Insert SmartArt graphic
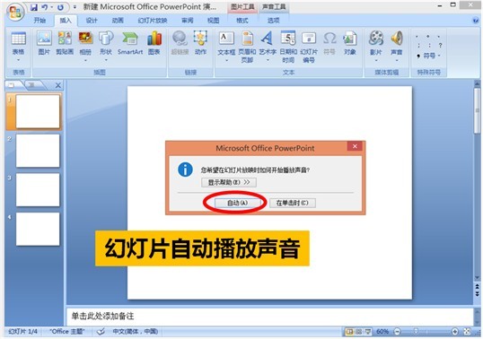Viewport: 483px width, 339px height. point(130,43)
